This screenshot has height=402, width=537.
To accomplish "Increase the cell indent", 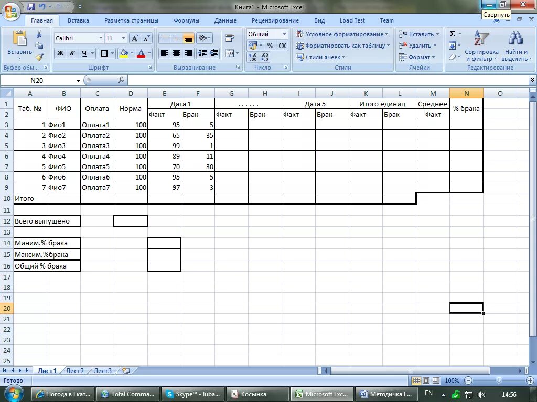I will coord(214,53).
